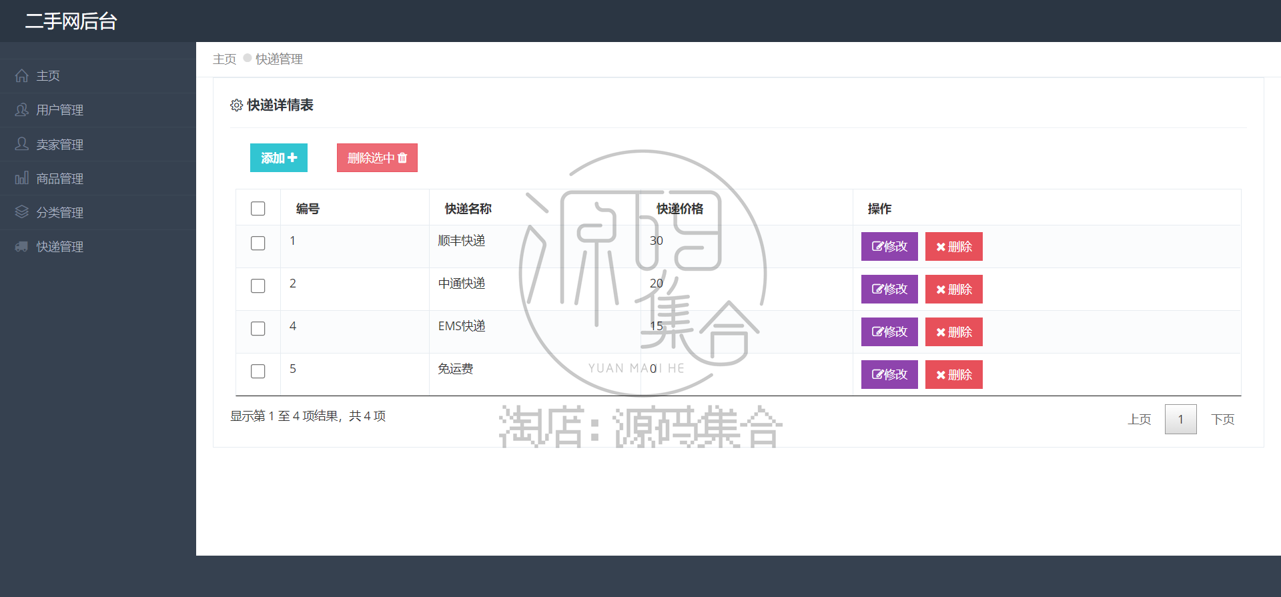Go to previous page 上页

pyautogui.click(x=1140, y=420)
